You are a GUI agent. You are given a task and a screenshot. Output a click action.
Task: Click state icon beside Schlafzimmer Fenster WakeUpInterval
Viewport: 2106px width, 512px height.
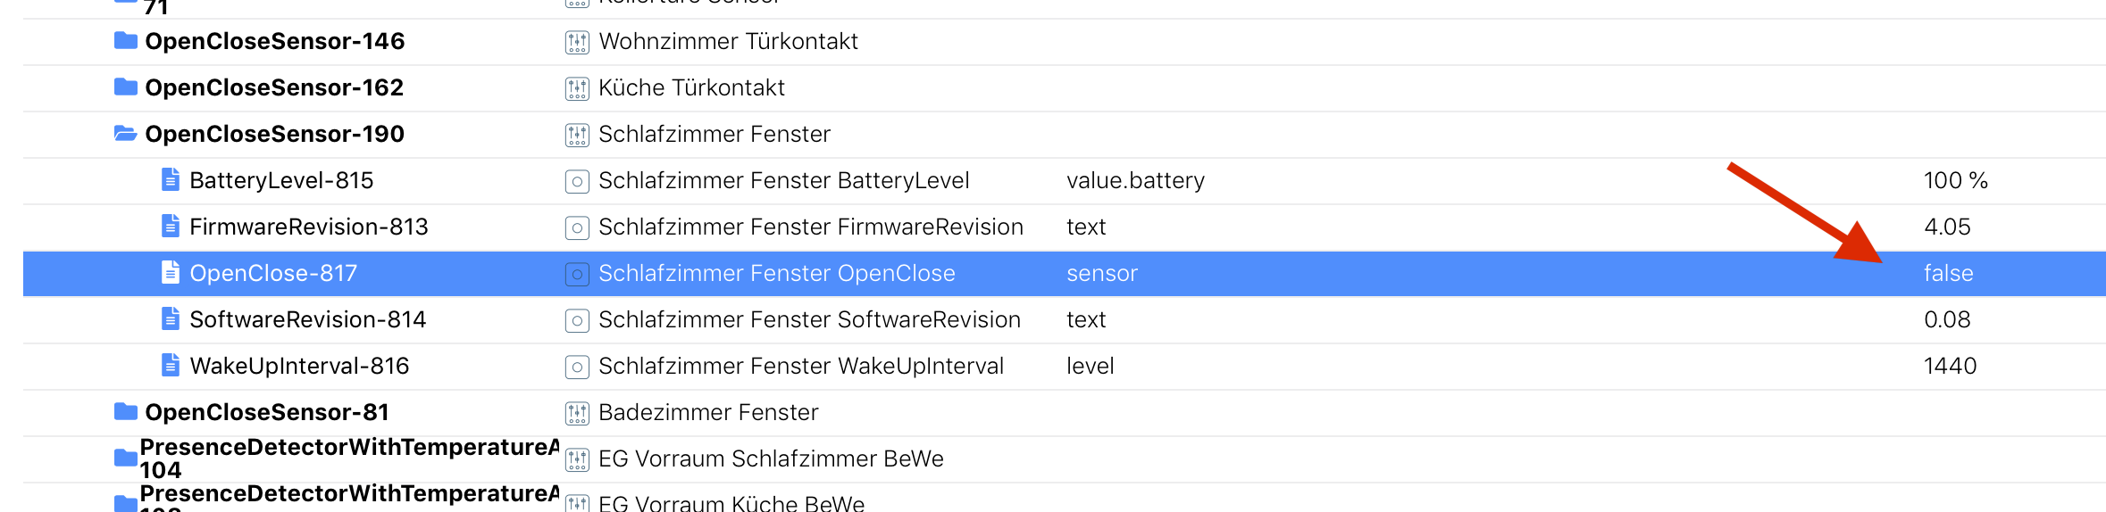577,367
